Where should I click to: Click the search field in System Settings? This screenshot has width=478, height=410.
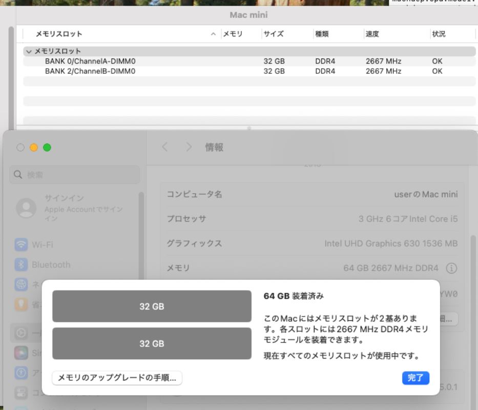click(x=75, y=174)
